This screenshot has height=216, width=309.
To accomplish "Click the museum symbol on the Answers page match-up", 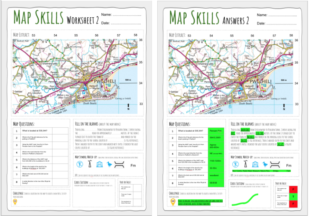I will pyautogui.click(x=255, y=164).
